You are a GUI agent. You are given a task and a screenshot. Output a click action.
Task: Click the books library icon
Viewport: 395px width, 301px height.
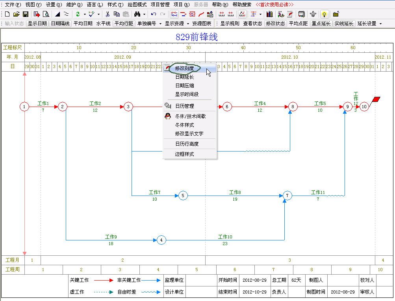pyautogui.click(x=269, y=14)
